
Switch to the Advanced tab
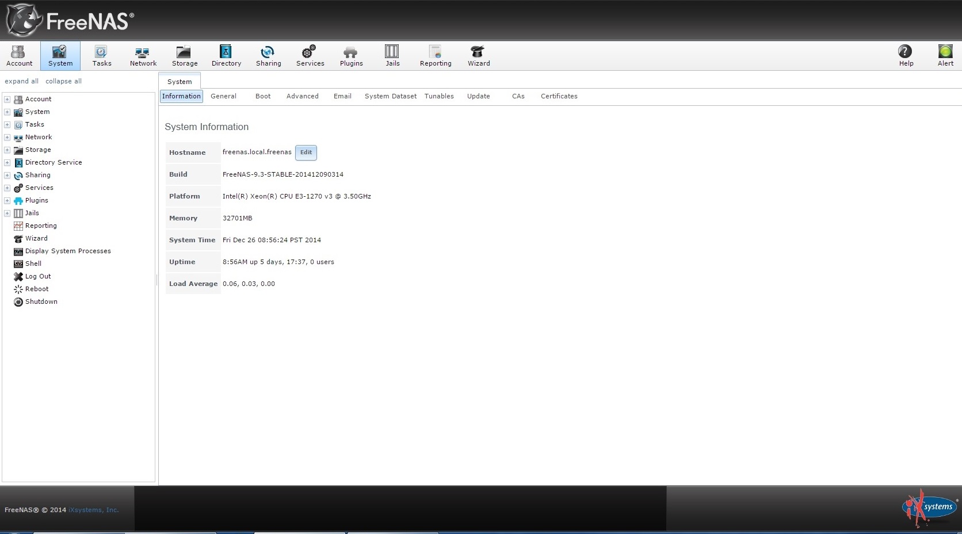pyautogui.click(x=302, y=96)
